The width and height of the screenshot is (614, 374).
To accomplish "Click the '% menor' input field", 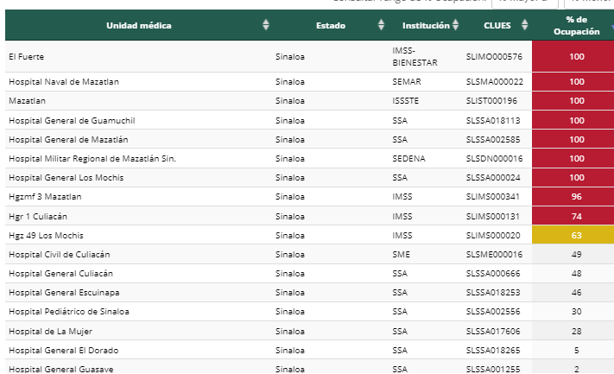I will [x=587, y=3].
